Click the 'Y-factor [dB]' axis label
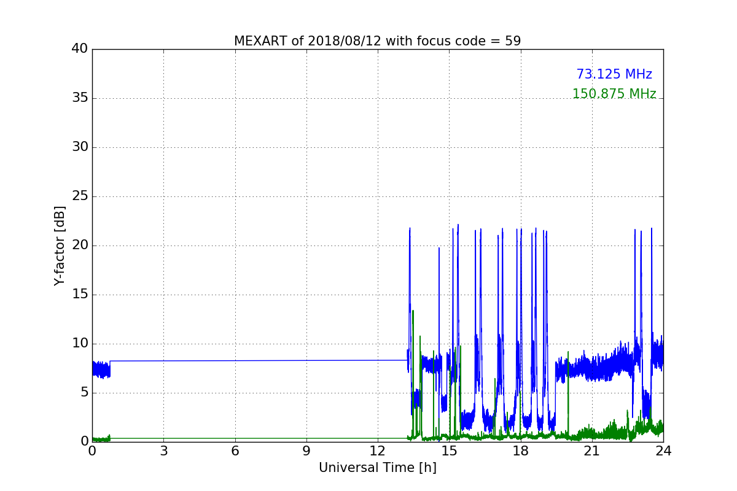 [60, 245]
